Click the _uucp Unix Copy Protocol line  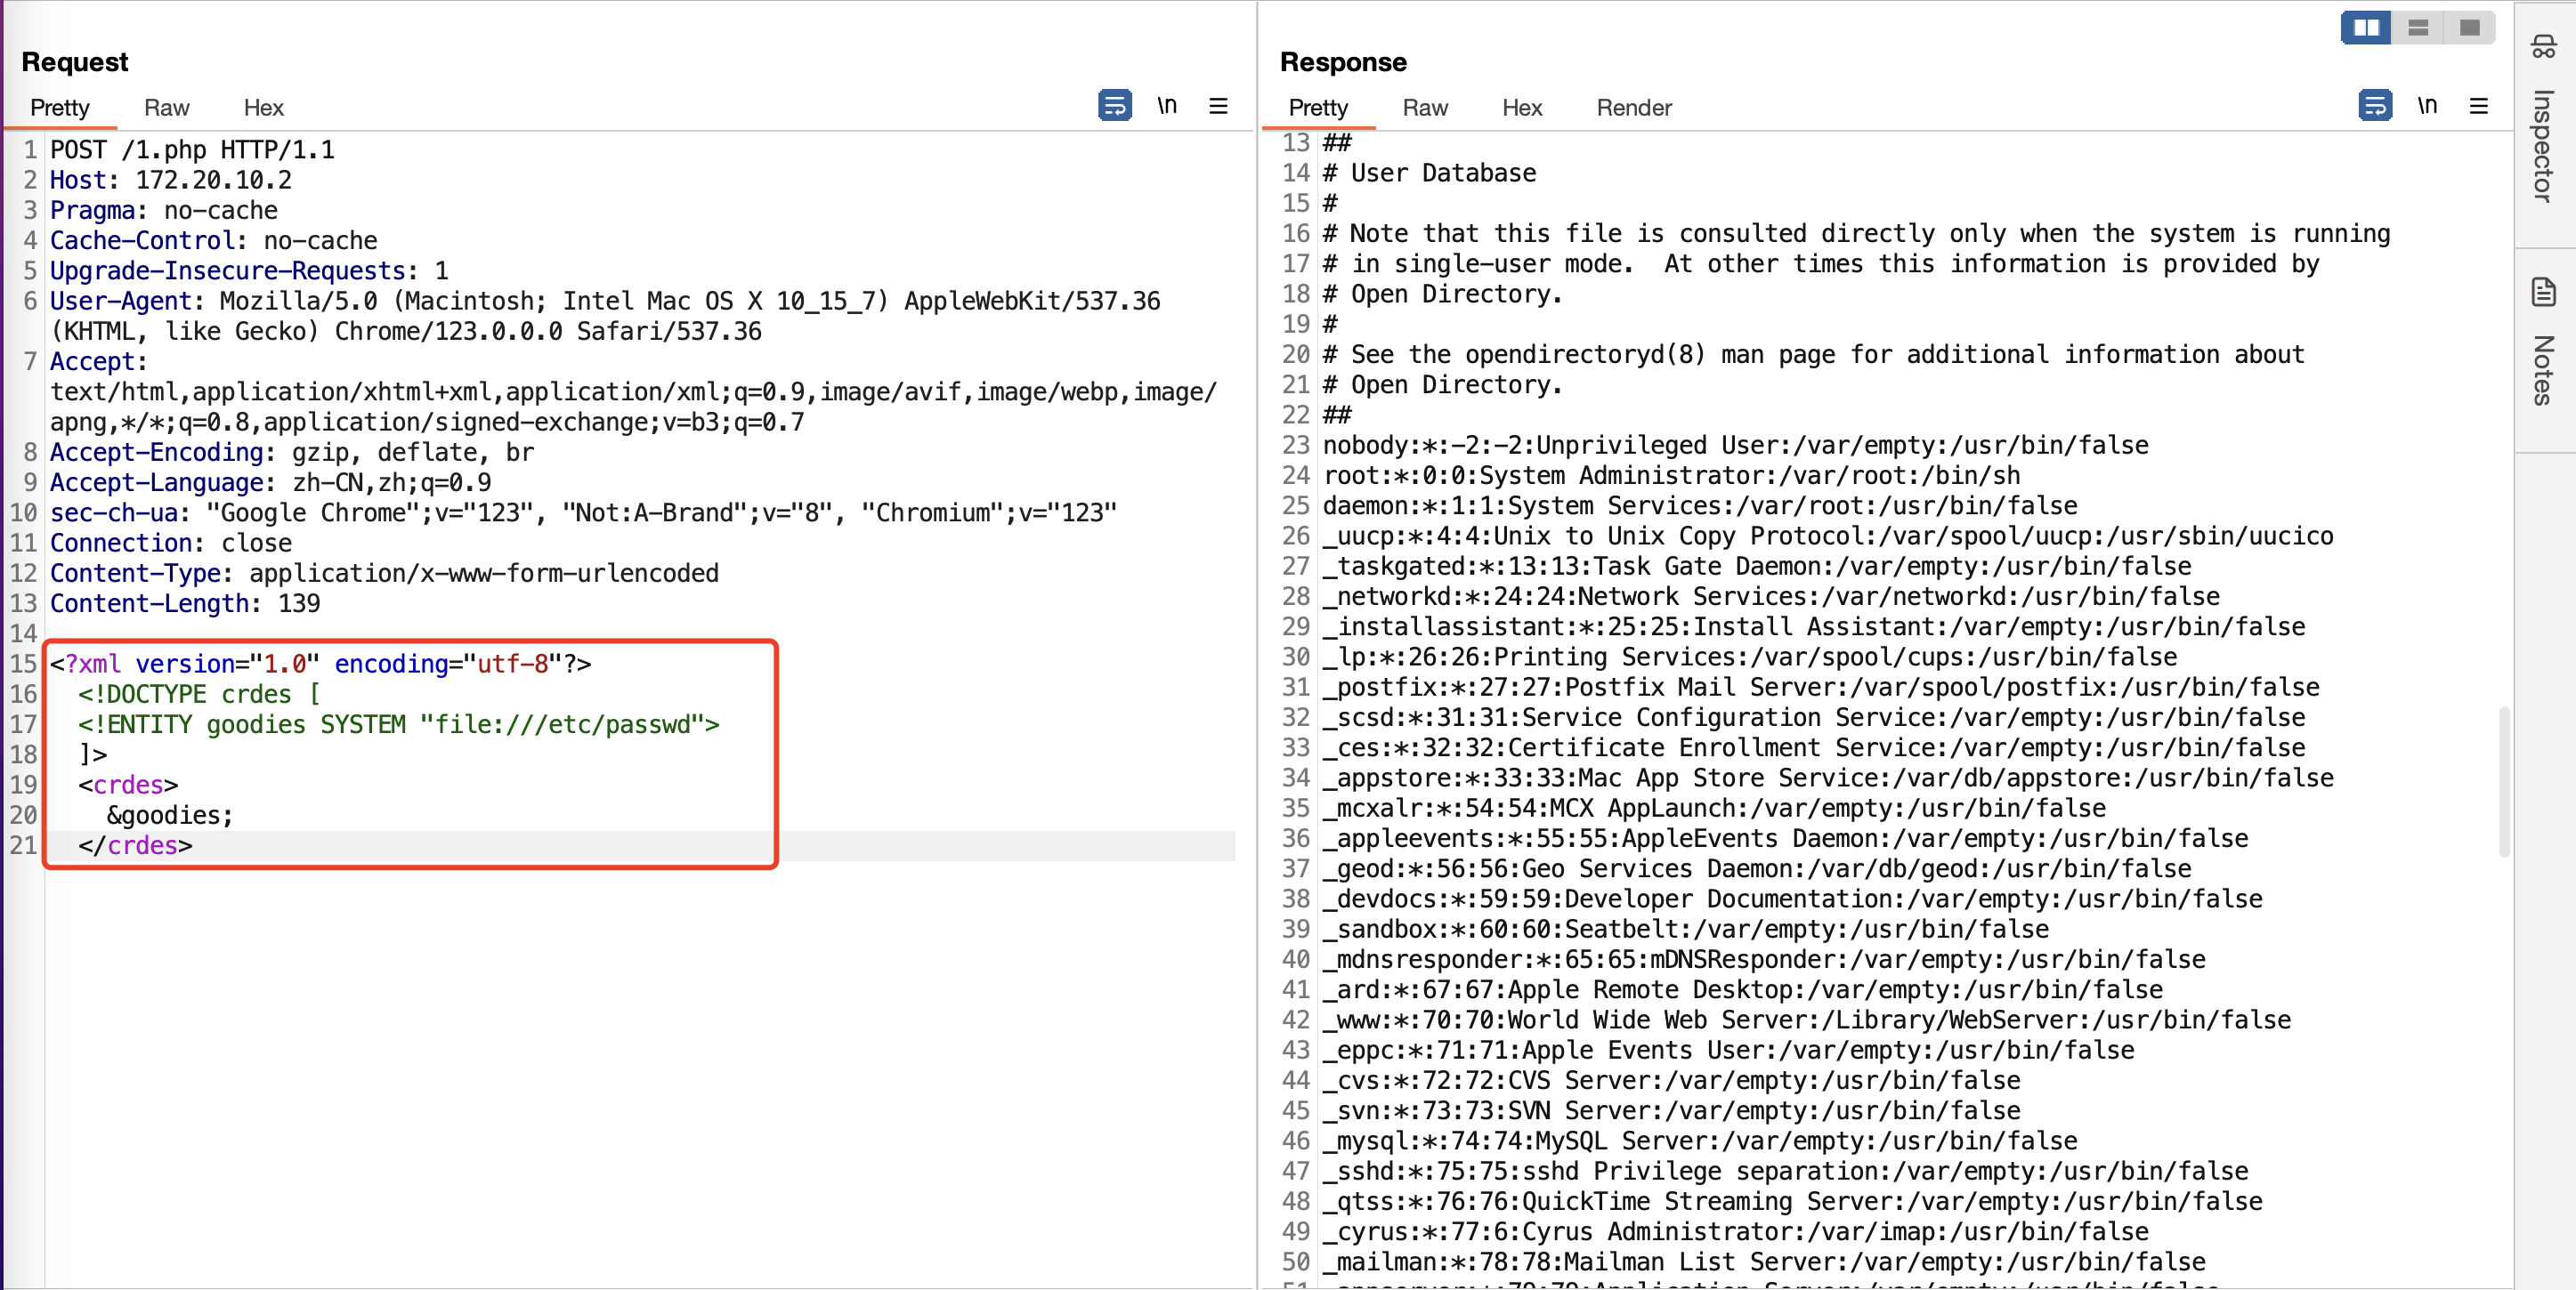click(x=1827, y=536)
